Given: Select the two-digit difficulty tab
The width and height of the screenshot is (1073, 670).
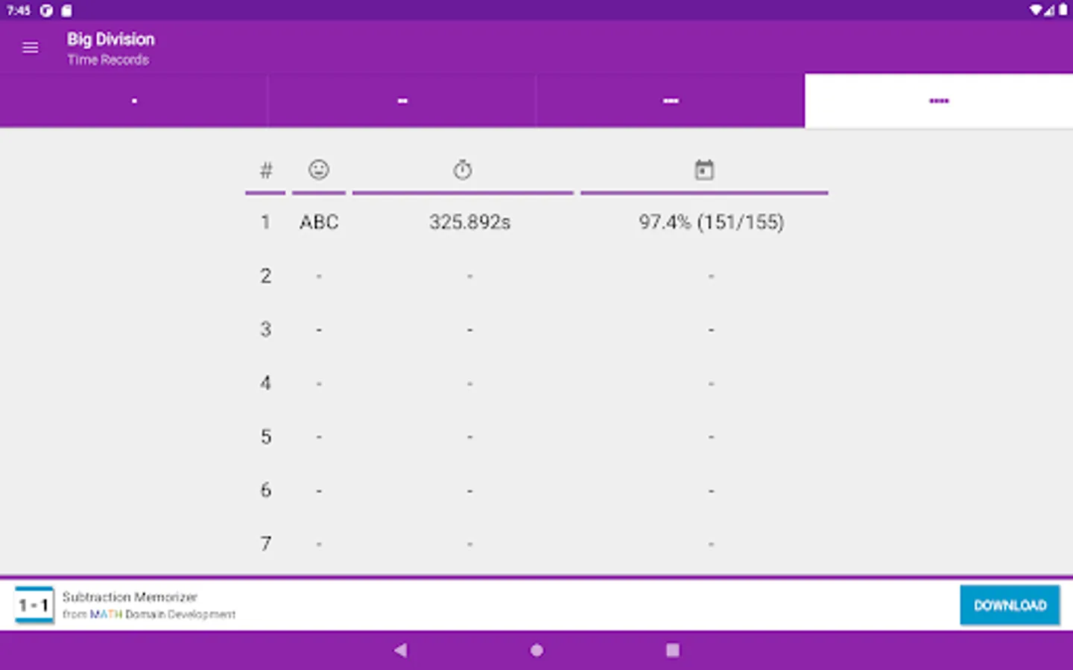Looking at the screenshot, I should (402, 100).
